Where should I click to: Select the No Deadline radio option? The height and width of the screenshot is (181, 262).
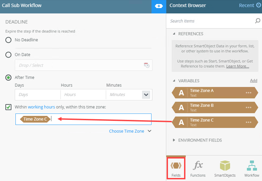tap(9, 40)
